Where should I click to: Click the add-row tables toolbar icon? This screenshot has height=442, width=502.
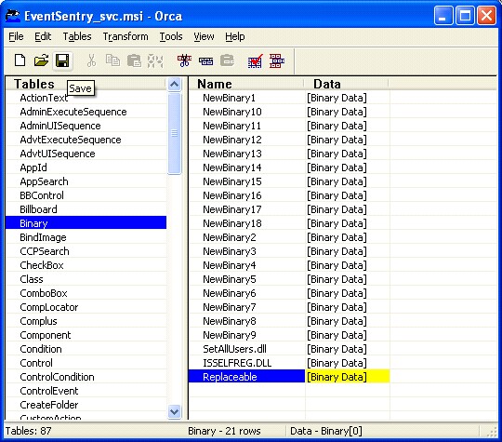coord(205,60)
